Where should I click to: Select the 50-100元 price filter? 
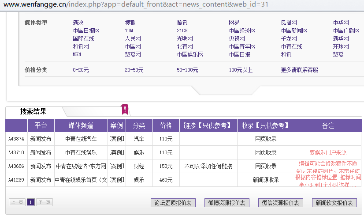(x=187, y=70)
